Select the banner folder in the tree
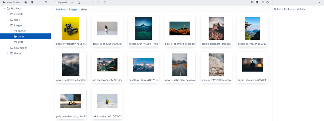The height and width of the screenshot is (121, 324). (21, 31)
